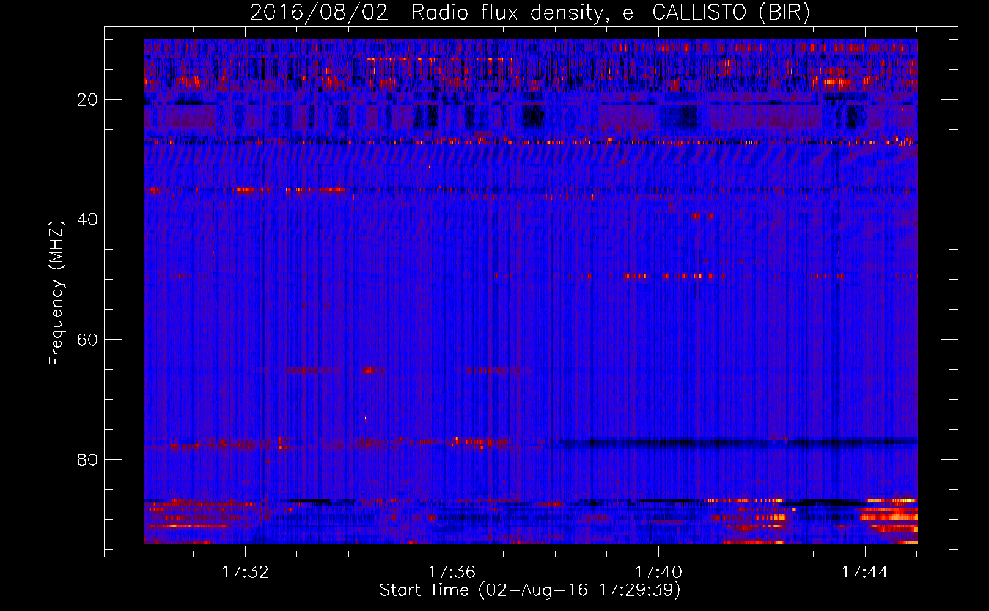989x611 pixels.
Task: Click the plot title "2016/08/02 Radio flux density, e-CALLISTO (BIR)"
Action: [x=530, y=13]
